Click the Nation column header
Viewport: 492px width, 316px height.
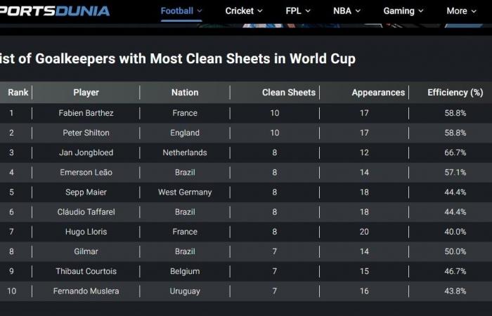(185, 92)
